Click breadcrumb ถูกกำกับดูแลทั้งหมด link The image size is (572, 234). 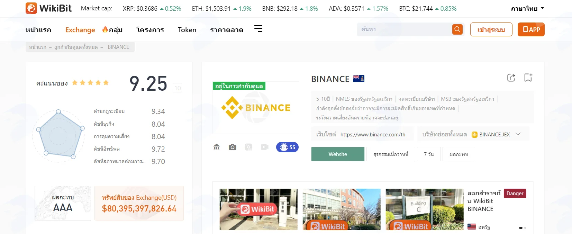[x=76, y=47]
